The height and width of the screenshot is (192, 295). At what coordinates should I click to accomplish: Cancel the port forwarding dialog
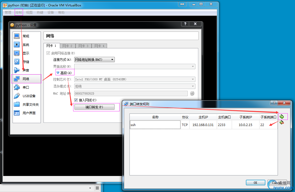(x=277, y=183)
